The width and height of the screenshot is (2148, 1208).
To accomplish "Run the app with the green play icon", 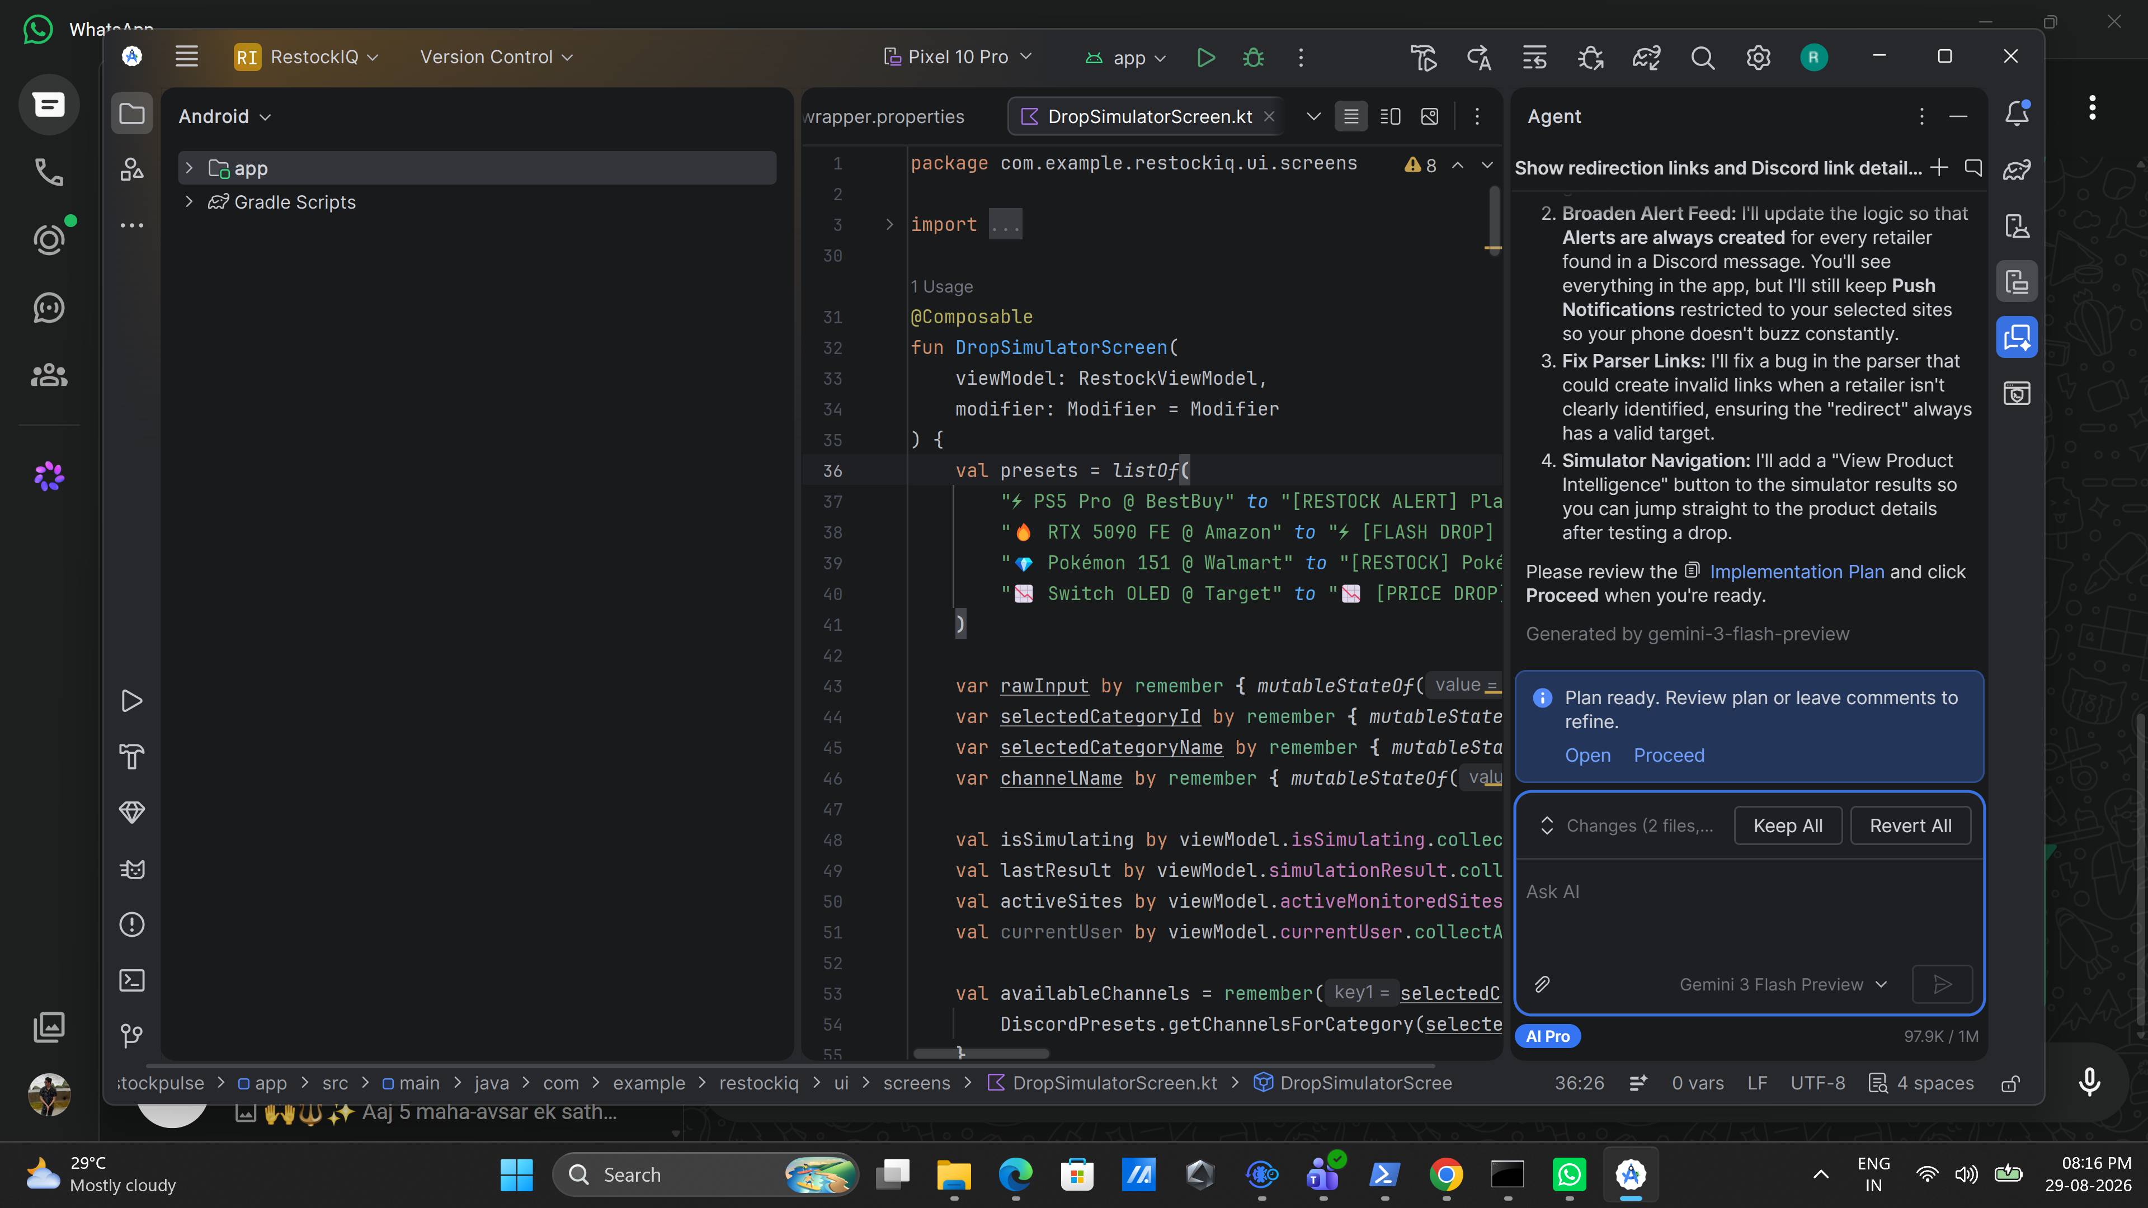I will [x=1205, y=58].
